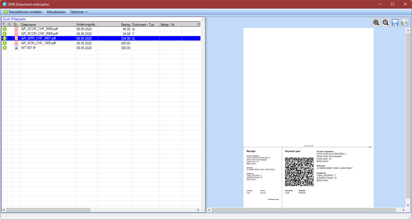Click the Dokument - Typ column header
Screen dimensions: 412x220
click(145, 25)
